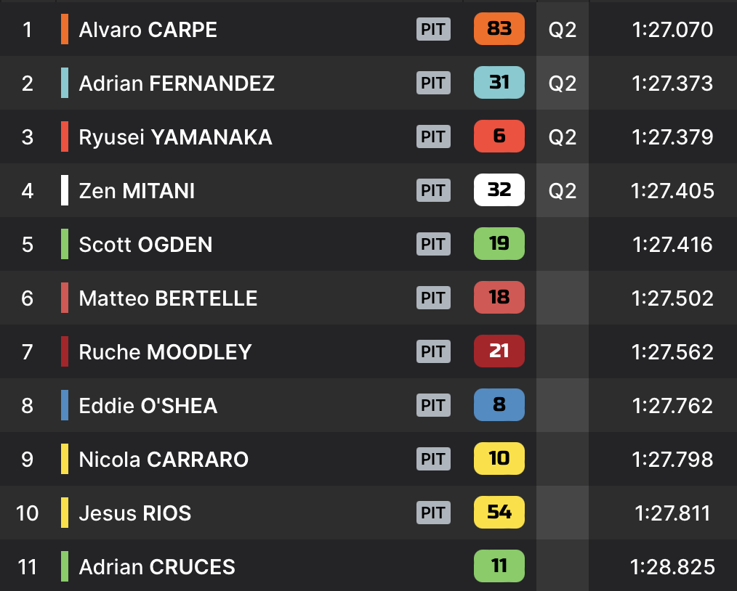Click lap time 1:27.798 for Carraro

[672, 460]
